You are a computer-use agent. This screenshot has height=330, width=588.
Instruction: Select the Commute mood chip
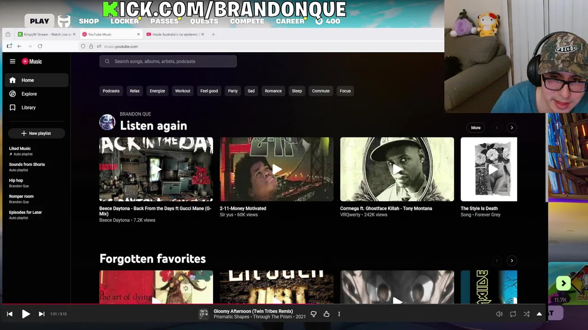pyautogui.click(x=321, y=91)
